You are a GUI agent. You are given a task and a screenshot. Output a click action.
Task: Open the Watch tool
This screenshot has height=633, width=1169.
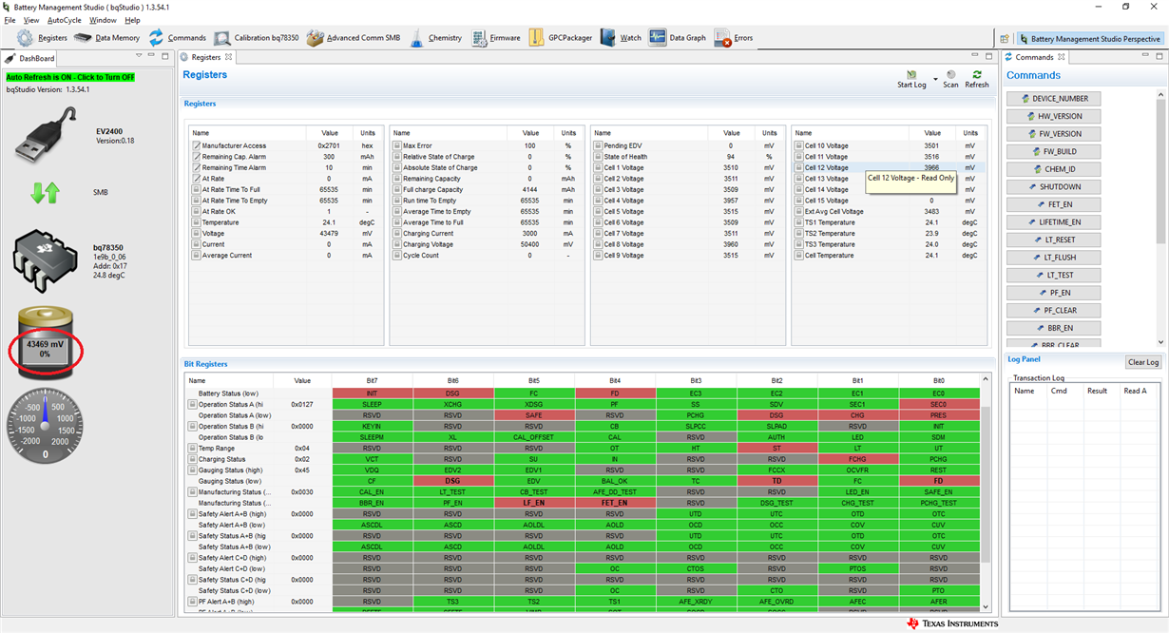tap(622, 38)
